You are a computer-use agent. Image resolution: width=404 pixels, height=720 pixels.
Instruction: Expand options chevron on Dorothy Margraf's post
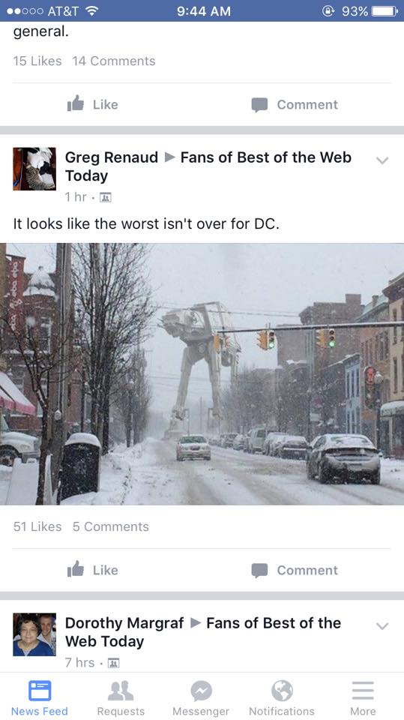(x=382, y=625)
